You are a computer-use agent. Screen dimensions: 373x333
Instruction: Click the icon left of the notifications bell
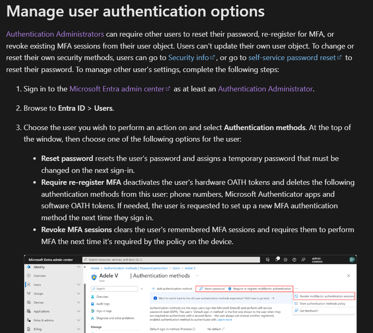click(268, 260)
